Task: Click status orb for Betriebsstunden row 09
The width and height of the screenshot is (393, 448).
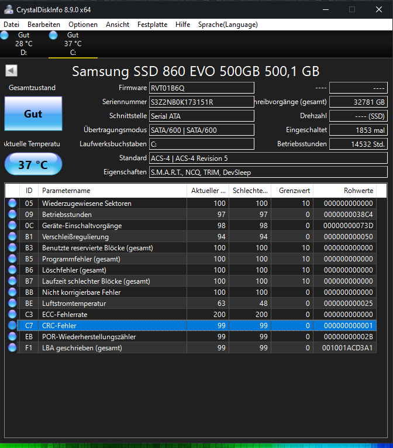Action: point(12,214)
